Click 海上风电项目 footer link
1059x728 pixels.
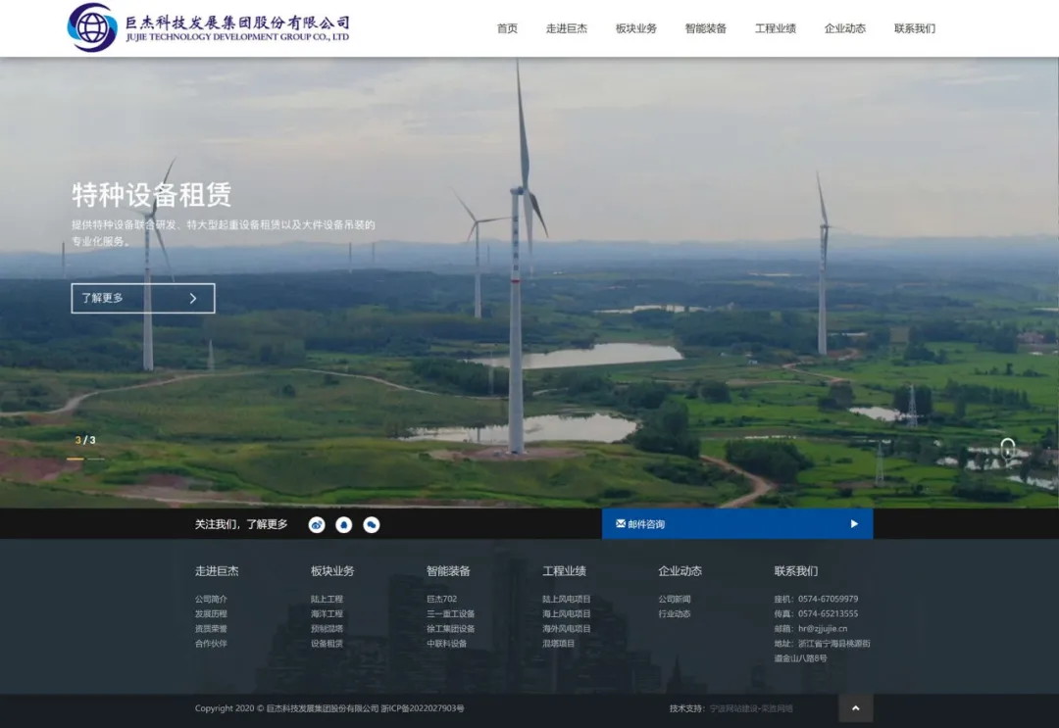point(567,614)
